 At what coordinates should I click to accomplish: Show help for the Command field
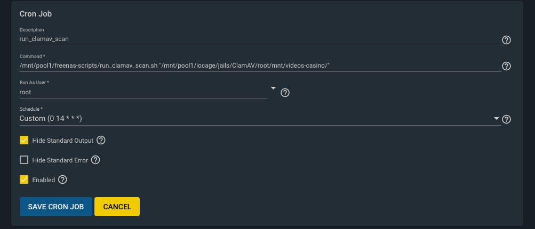pyautogui.click(x=506, y=66)
